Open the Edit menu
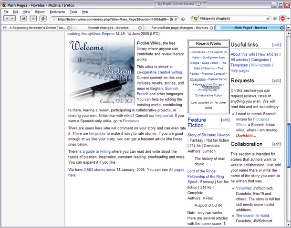This screenshot has height=228, width=291. coord(15,12)
